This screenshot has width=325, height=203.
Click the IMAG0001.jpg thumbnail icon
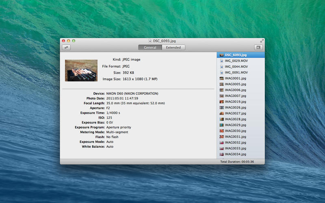(221, 78)
